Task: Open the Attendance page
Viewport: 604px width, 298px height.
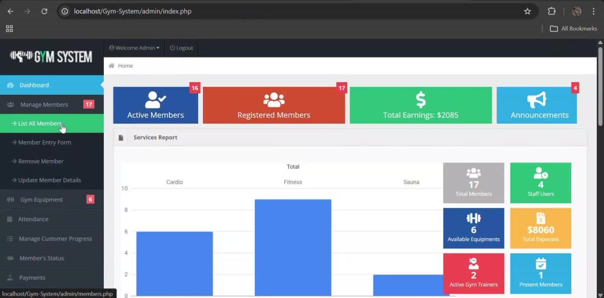Action: pyautogui.click(x=51, y=219)
